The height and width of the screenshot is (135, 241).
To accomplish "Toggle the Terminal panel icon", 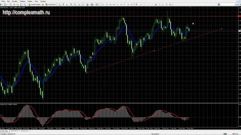I will point(21,4).
